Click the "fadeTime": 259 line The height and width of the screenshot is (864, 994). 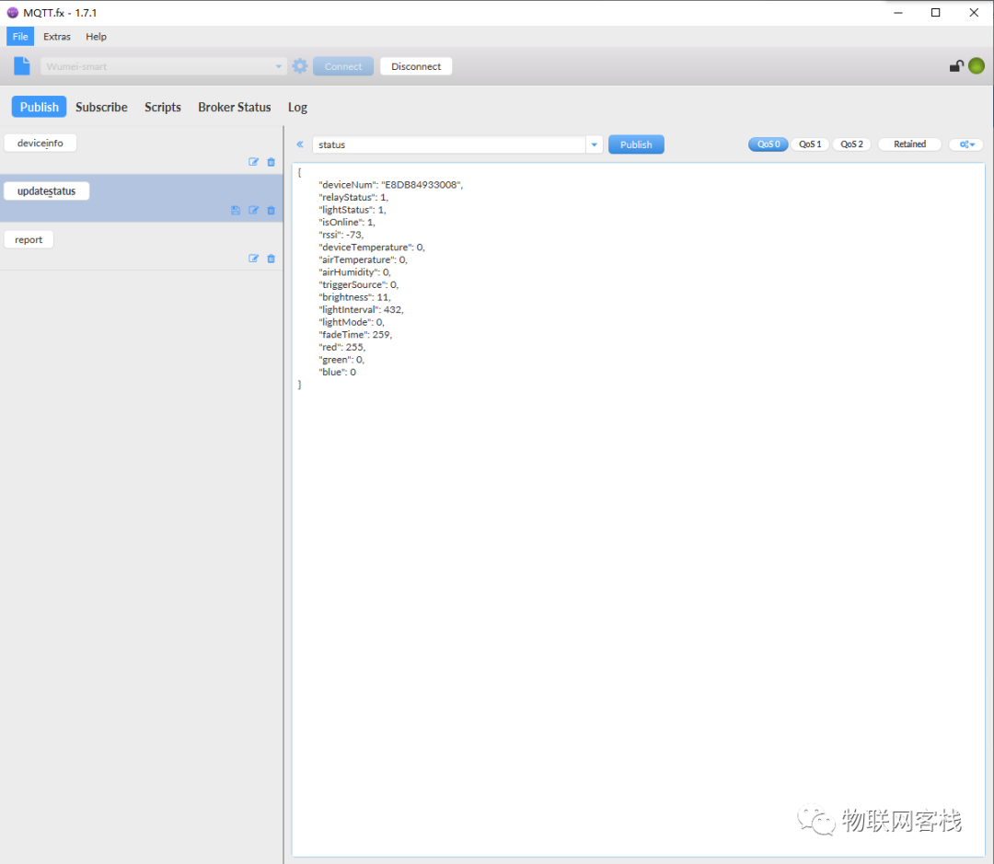[355, 335]
